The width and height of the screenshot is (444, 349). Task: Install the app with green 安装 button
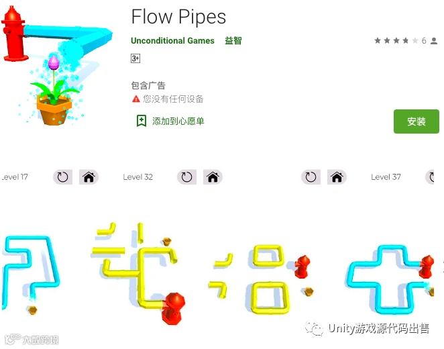pyautogui.click(x=417, y=121)
